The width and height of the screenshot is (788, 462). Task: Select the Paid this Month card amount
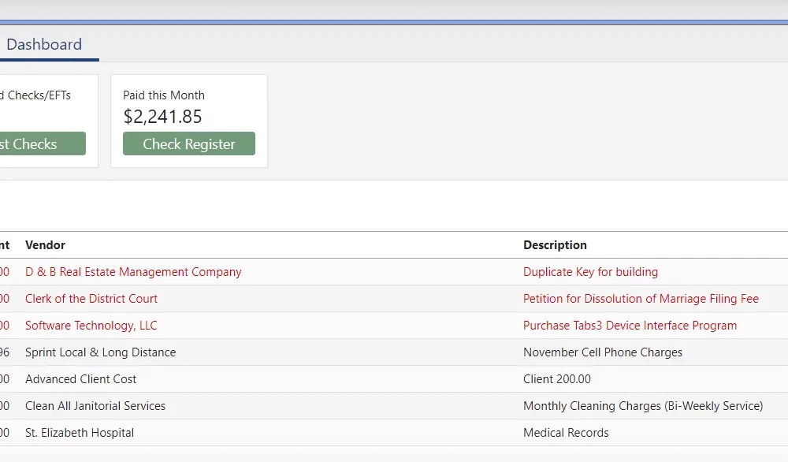click(x=162, y=117)
